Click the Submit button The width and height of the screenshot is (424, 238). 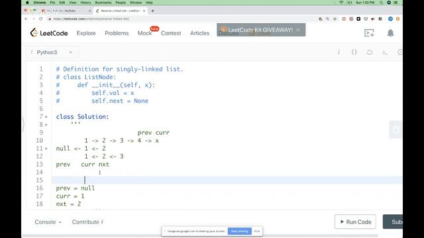click(x=393, y=222)
